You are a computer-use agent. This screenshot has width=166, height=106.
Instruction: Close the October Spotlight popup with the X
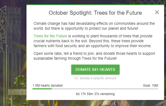click(157, 12)
